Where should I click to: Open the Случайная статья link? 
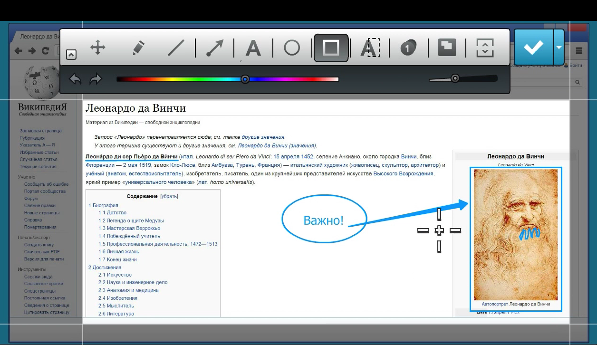pyautogui.click(x=38, y=159)
